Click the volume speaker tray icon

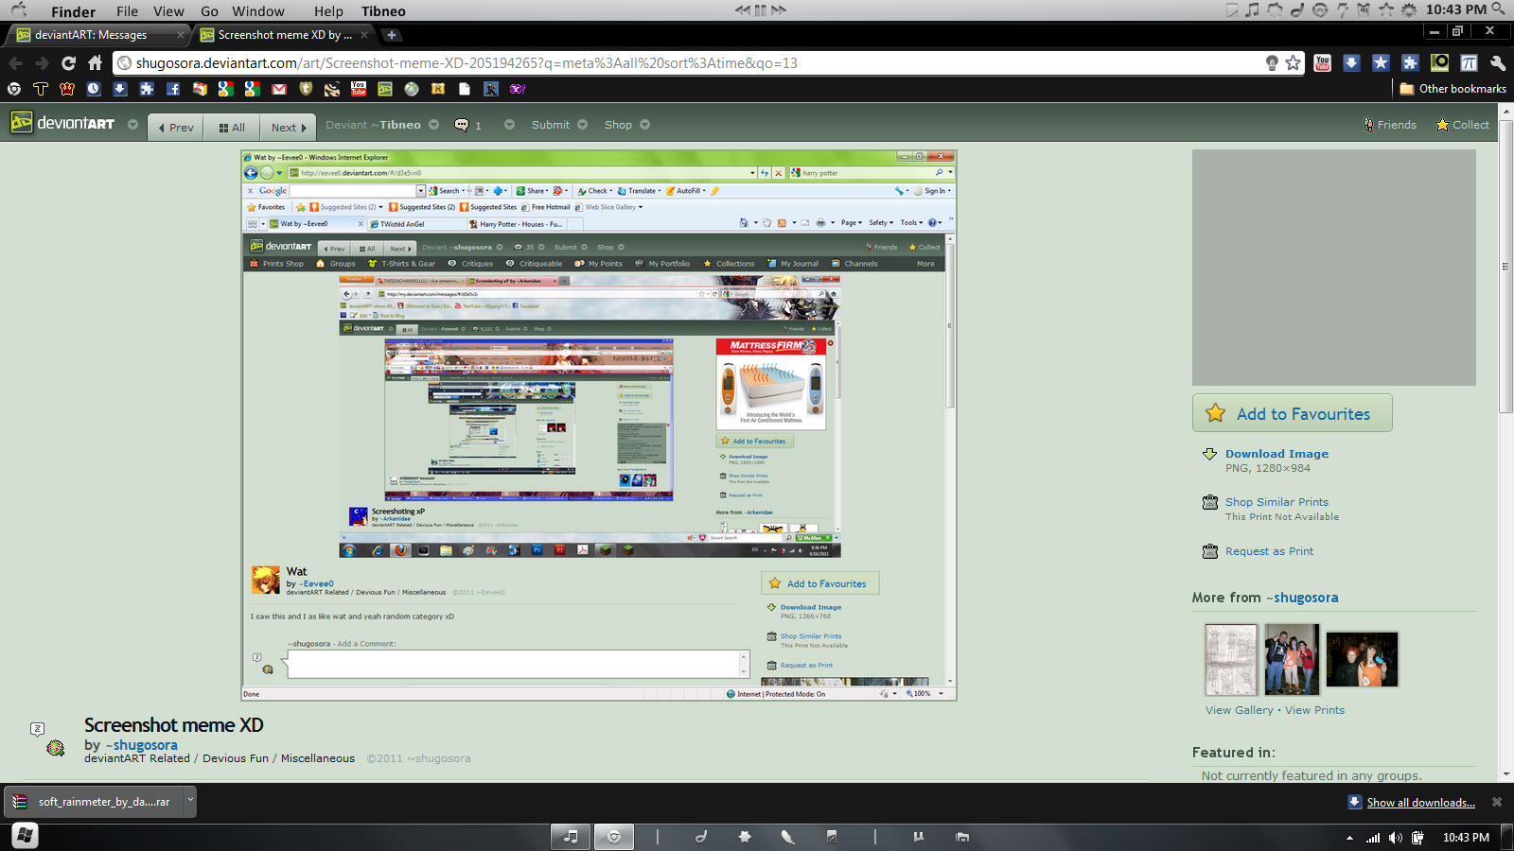click(x=1395, y=838)
